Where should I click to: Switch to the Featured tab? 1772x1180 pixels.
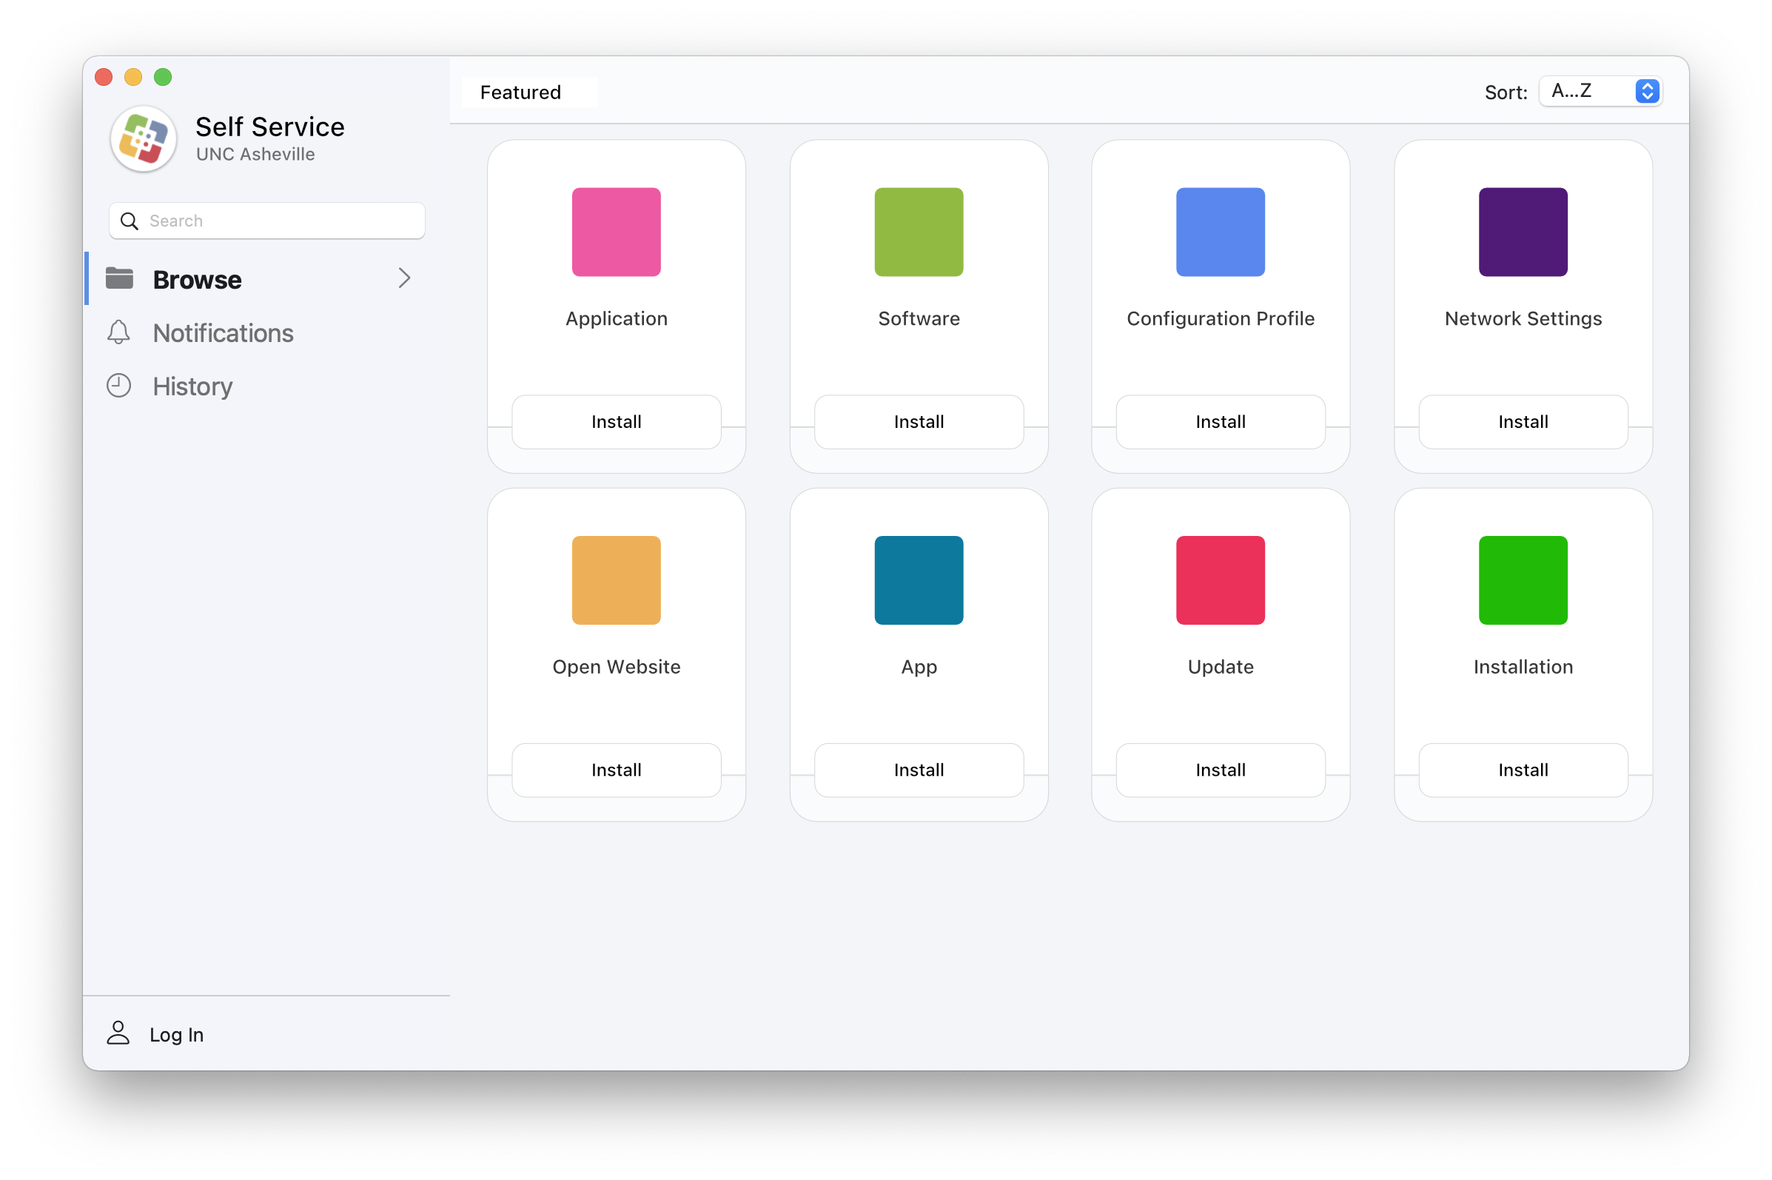coord(520,93)
